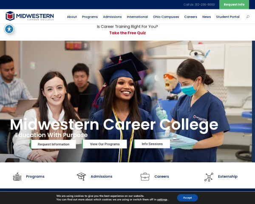Open the Ohio Campuses menu

[166, 17]
